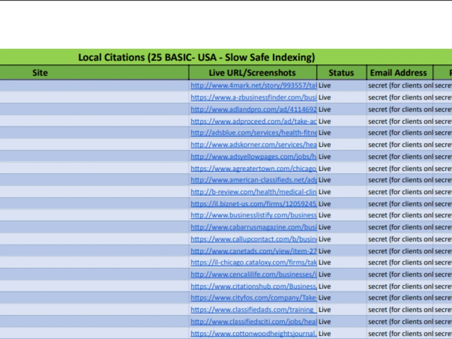Screen dimensions: 452x339
Task: Open the canetads.com view item link
Action: [x=254, y=251]
